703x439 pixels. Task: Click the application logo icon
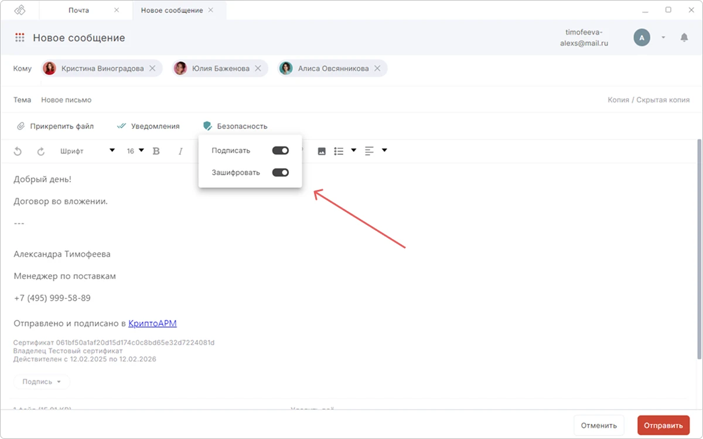click(x=20, y=10)
